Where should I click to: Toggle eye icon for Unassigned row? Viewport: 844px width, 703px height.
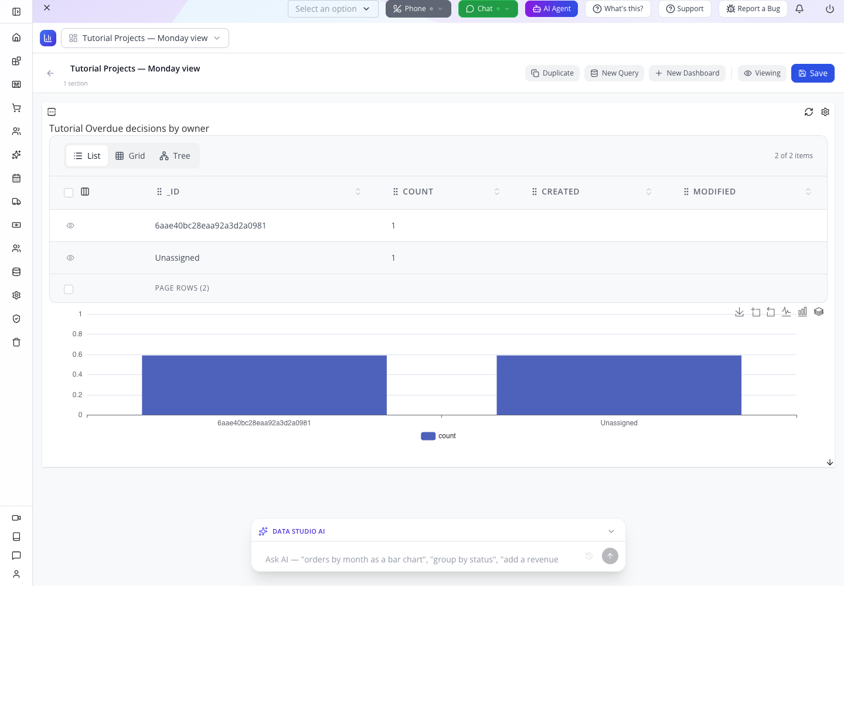pyautogui.click(x=70, y=258)
